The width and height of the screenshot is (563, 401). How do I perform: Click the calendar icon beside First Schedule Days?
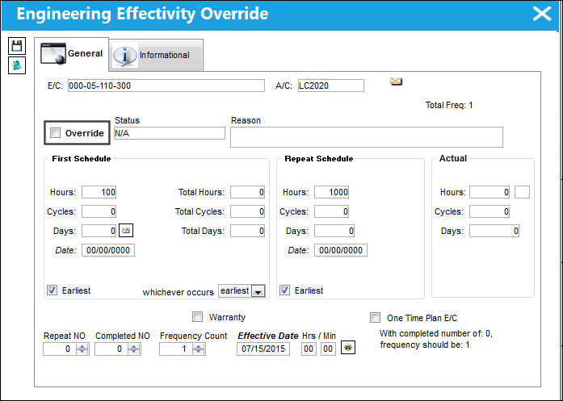point(126,230)
